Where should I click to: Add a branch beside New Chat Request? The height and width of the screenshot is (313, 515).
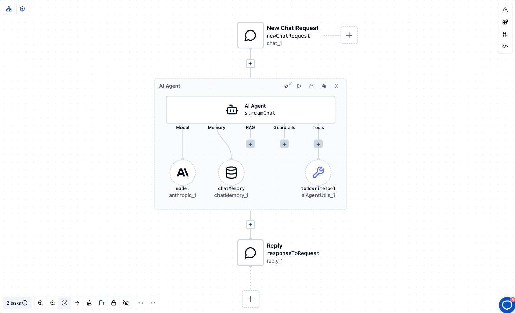[x=349, y=35]
